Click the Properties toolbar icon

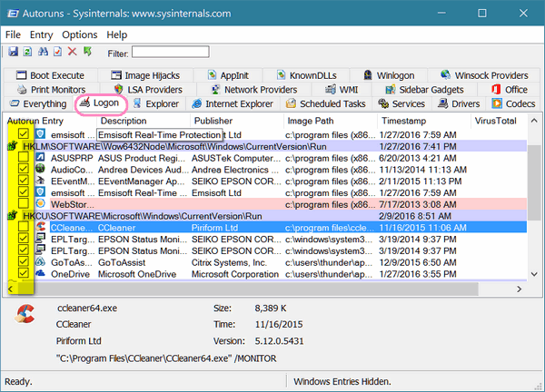point(58,52)
